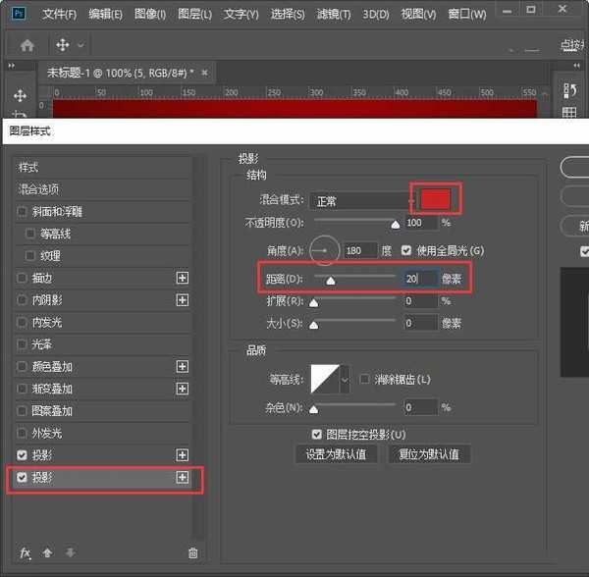Click the Home icon in the options bar
The width and height of the screenshot is (589, 577).
[27, 45]
